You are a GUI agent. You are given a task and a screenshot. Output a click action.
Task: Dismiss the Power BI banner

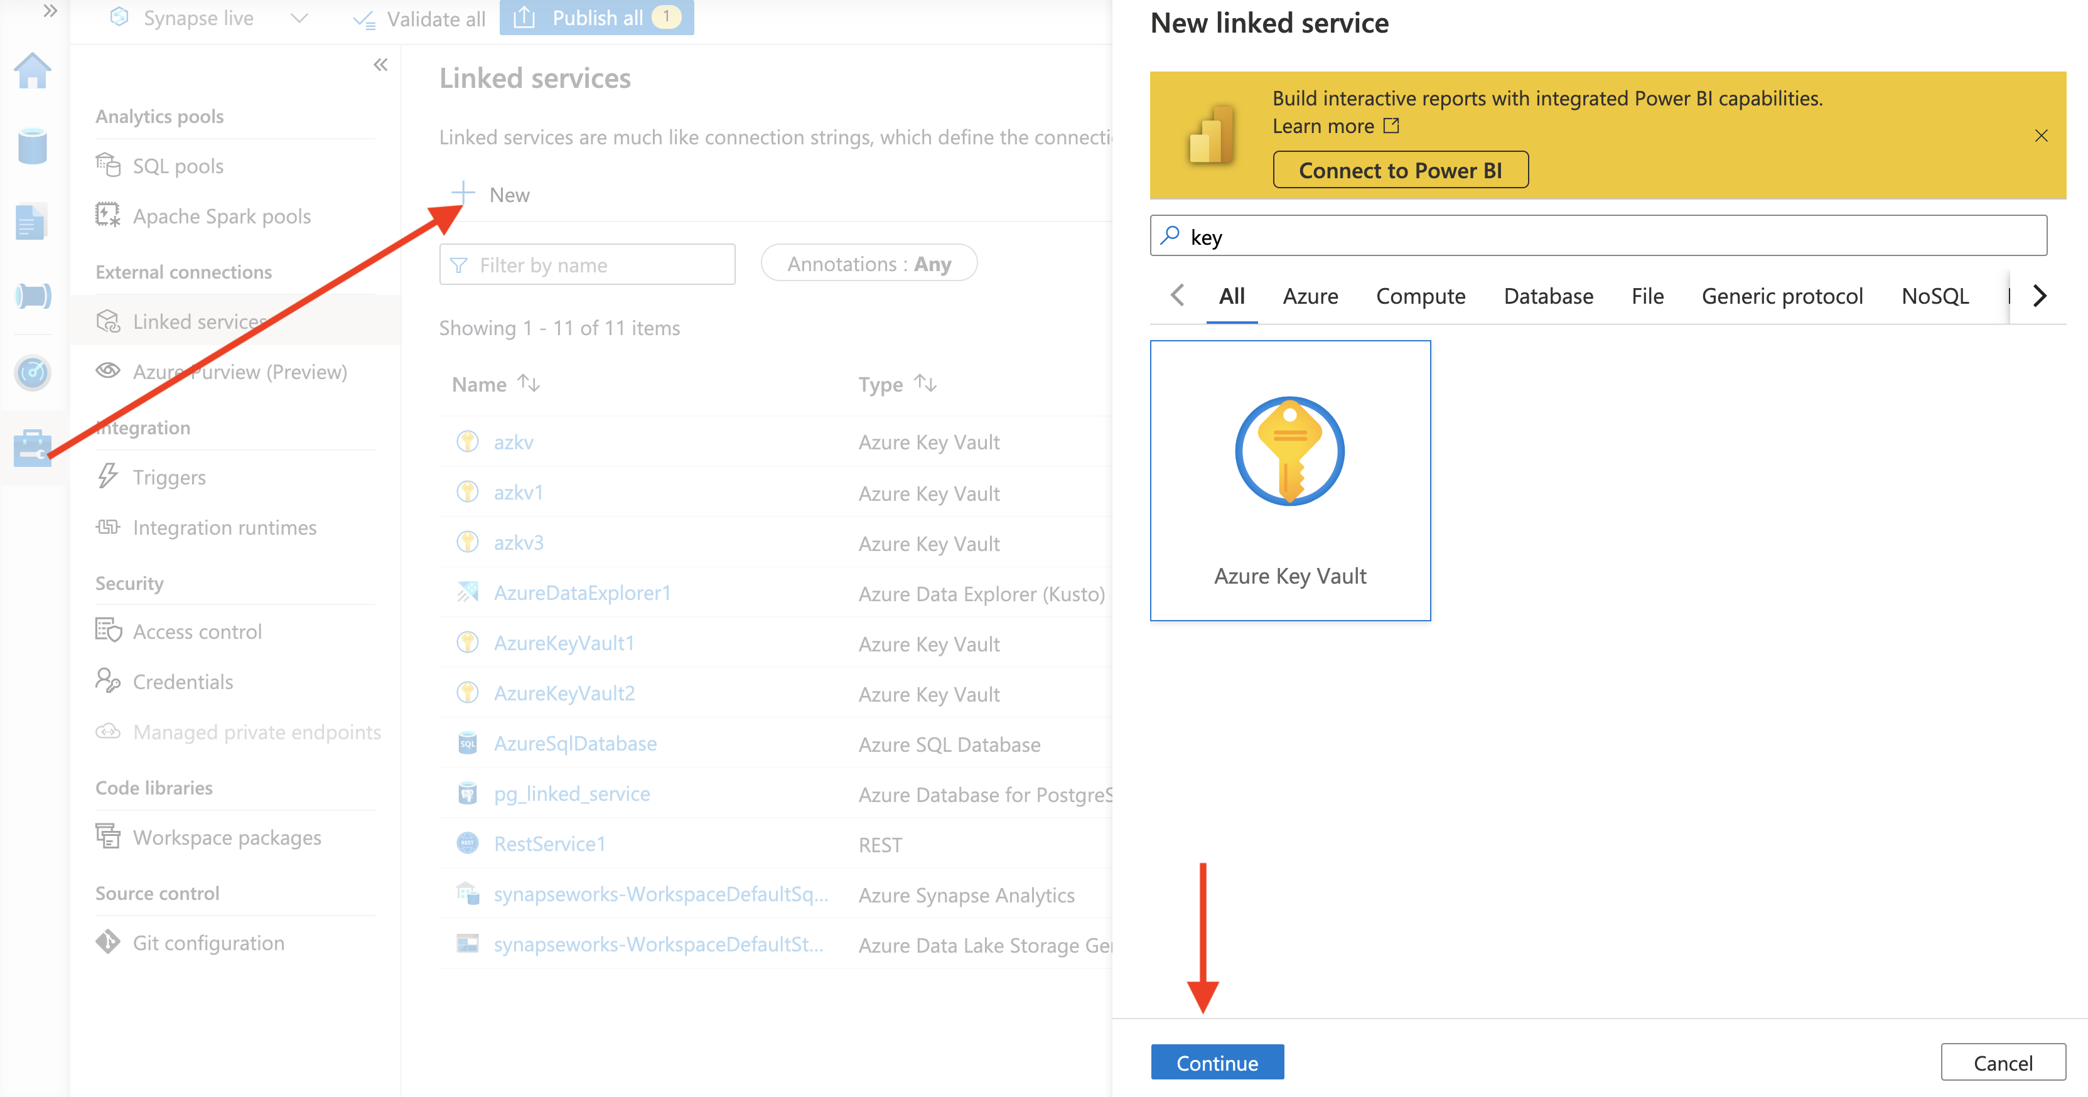pos(2040,136)
